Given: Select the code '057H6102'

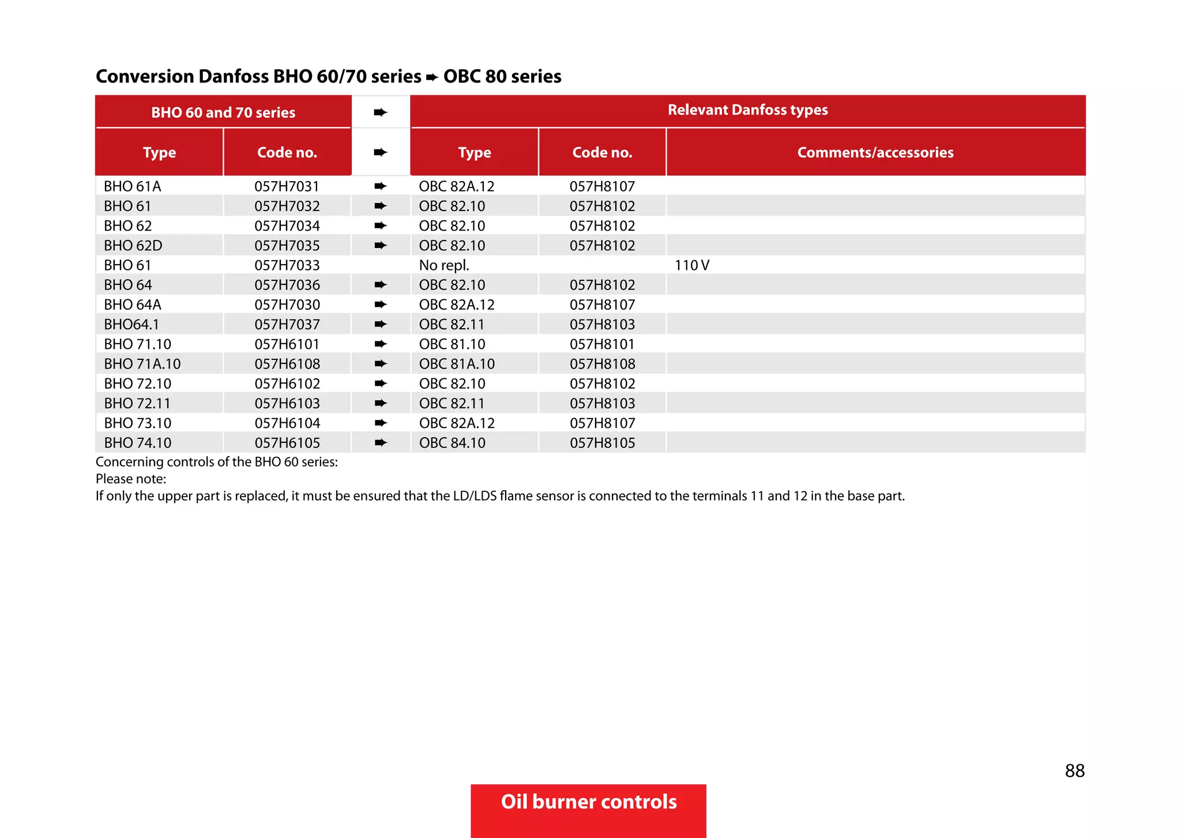Looking at the screenshot, I should 287,384.
